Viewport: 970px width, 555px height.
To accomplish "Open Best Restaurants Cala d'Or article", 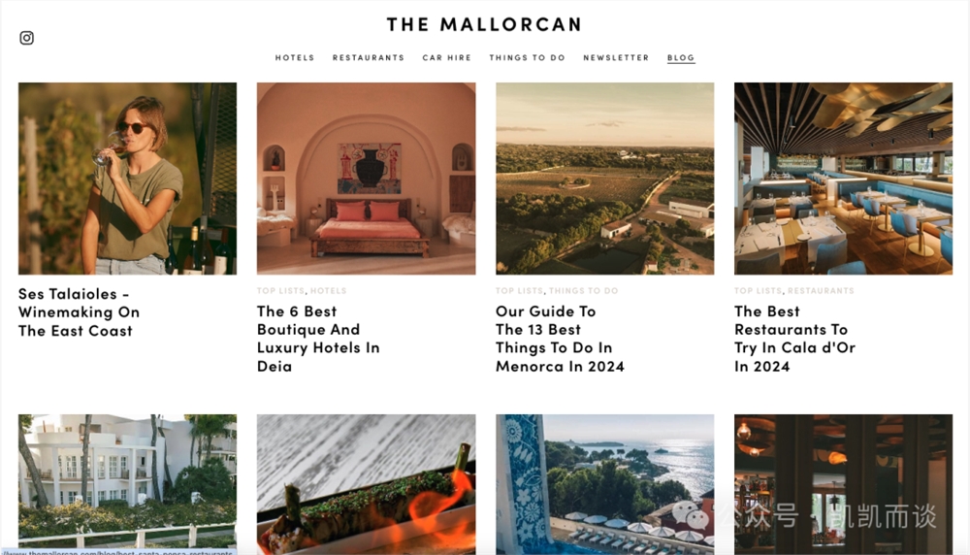I will [x=795, y=339].
